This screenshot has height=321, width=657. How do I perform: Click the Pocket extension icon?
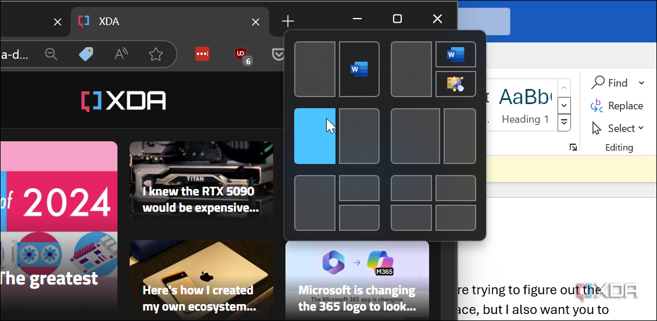pyautogui.click(x=277, y=53)
